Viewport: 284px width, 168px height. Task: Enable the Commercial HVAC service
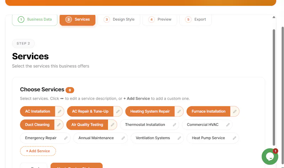[x=202, y=125]
